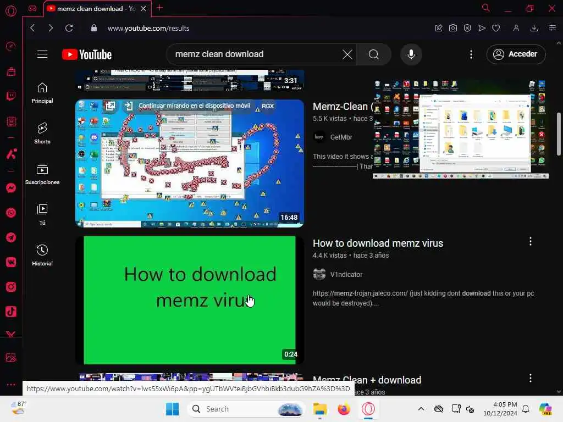
Task: Show hidden system tray icons
Action: (421, 409)
